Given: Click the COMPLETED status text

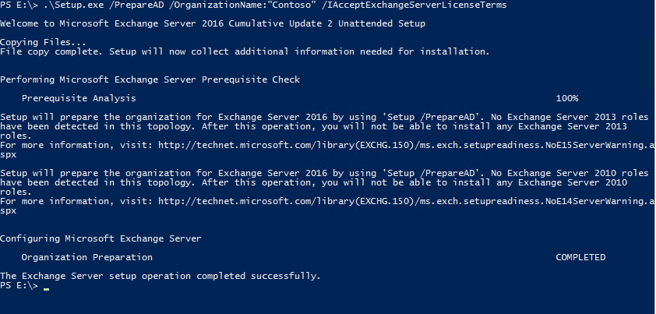Looking at the screenshot, I should pos(580,257).
